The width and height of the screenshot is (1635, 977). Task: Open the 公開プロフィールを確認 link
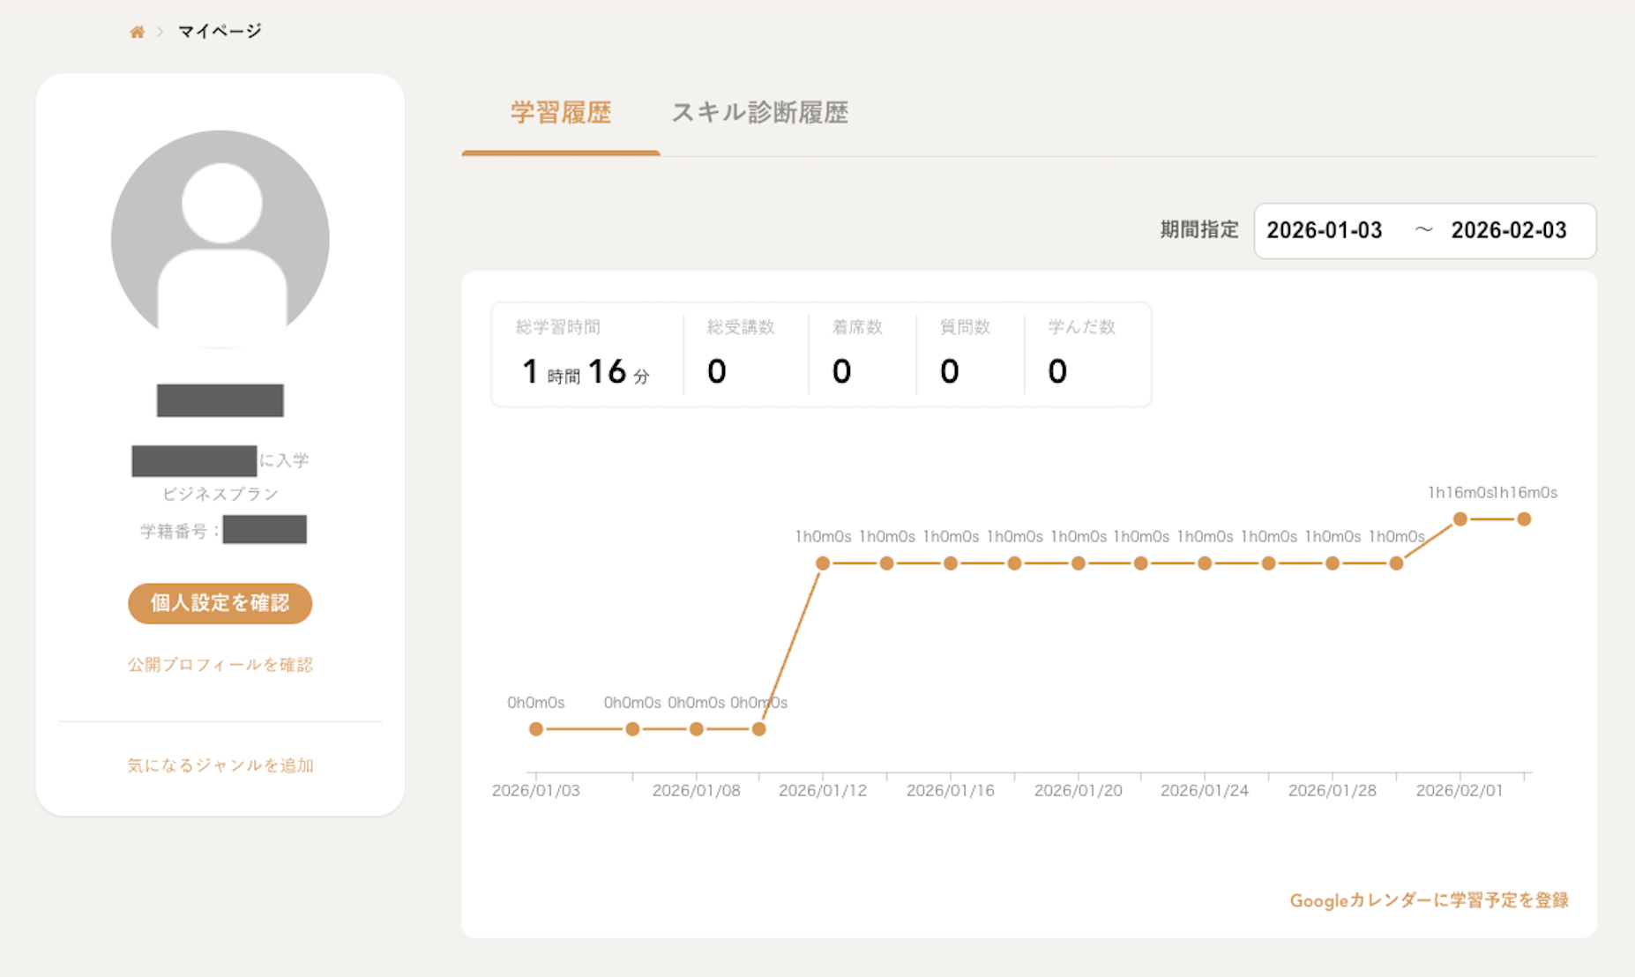220,665
